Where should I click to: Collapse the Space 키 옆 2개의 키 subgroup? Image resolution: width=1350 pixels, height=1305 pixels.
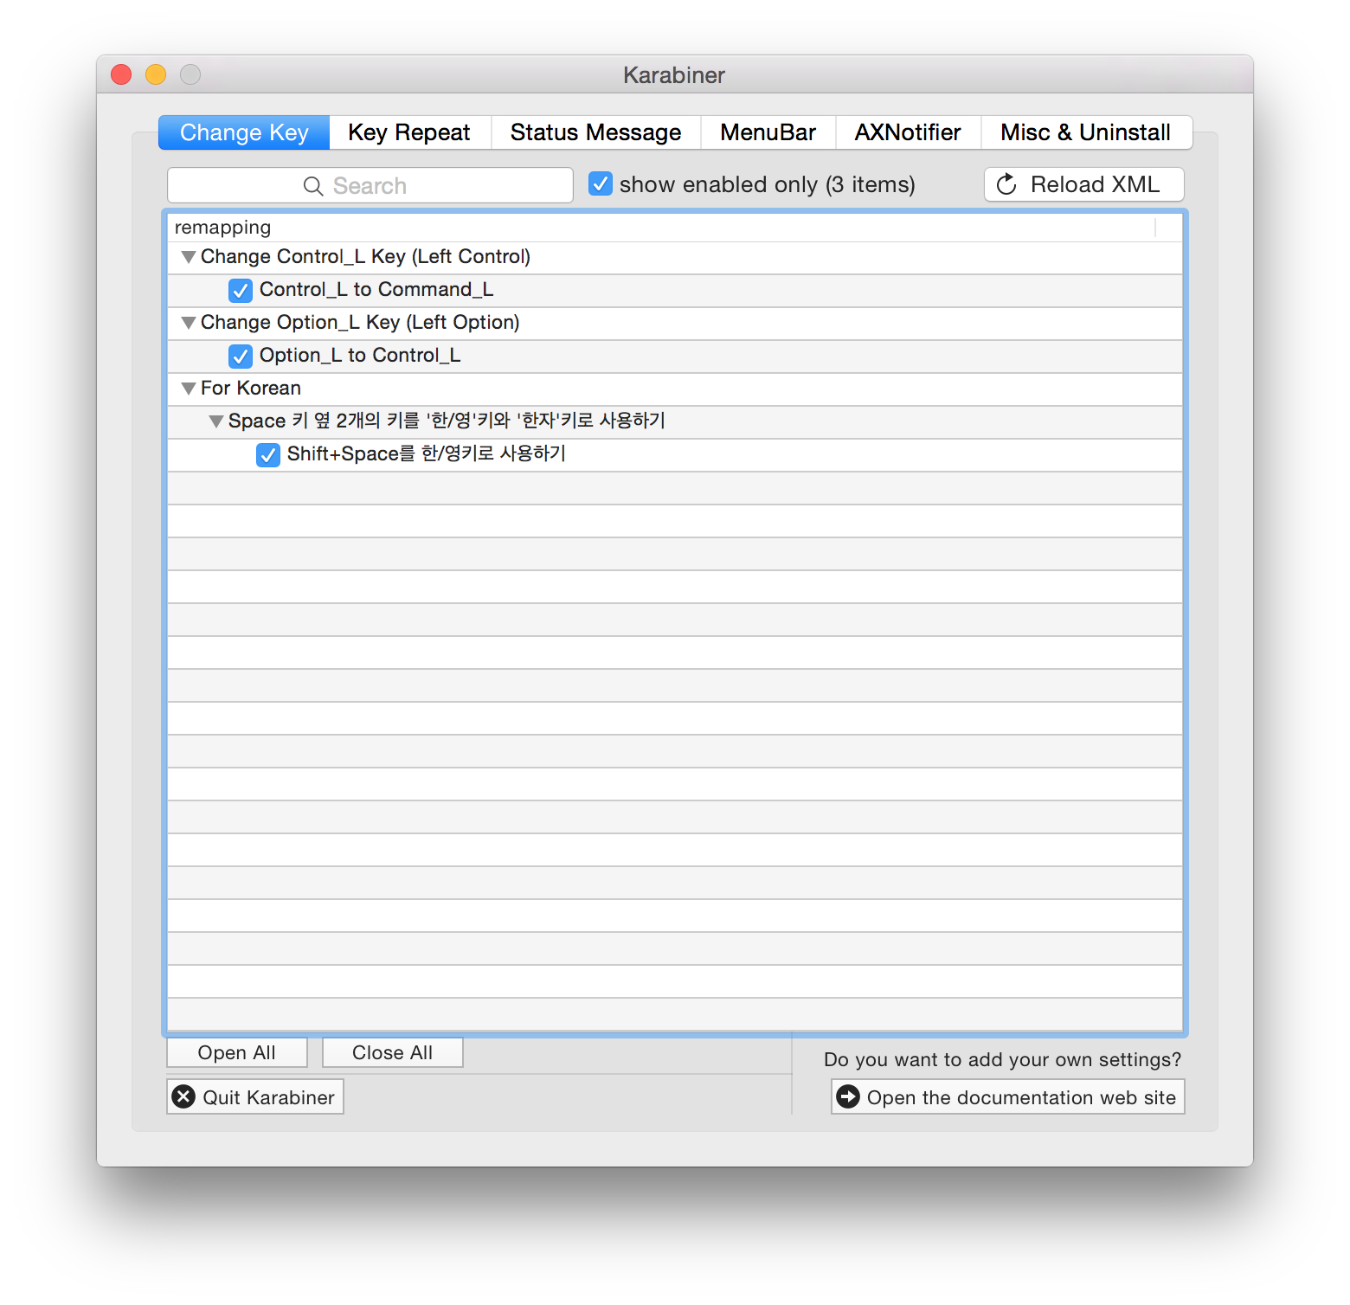coord(215,421)
